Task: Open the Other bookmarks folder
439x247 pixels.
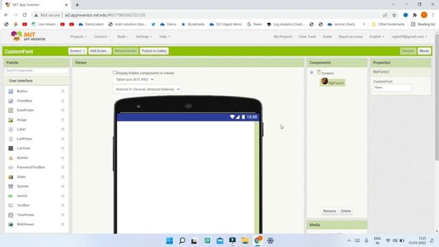Action: coord(388,25)
